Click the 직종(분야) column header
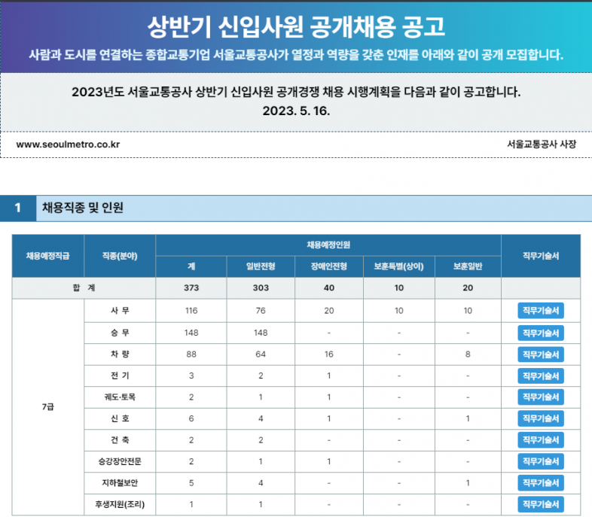 [x=120, y=256]
